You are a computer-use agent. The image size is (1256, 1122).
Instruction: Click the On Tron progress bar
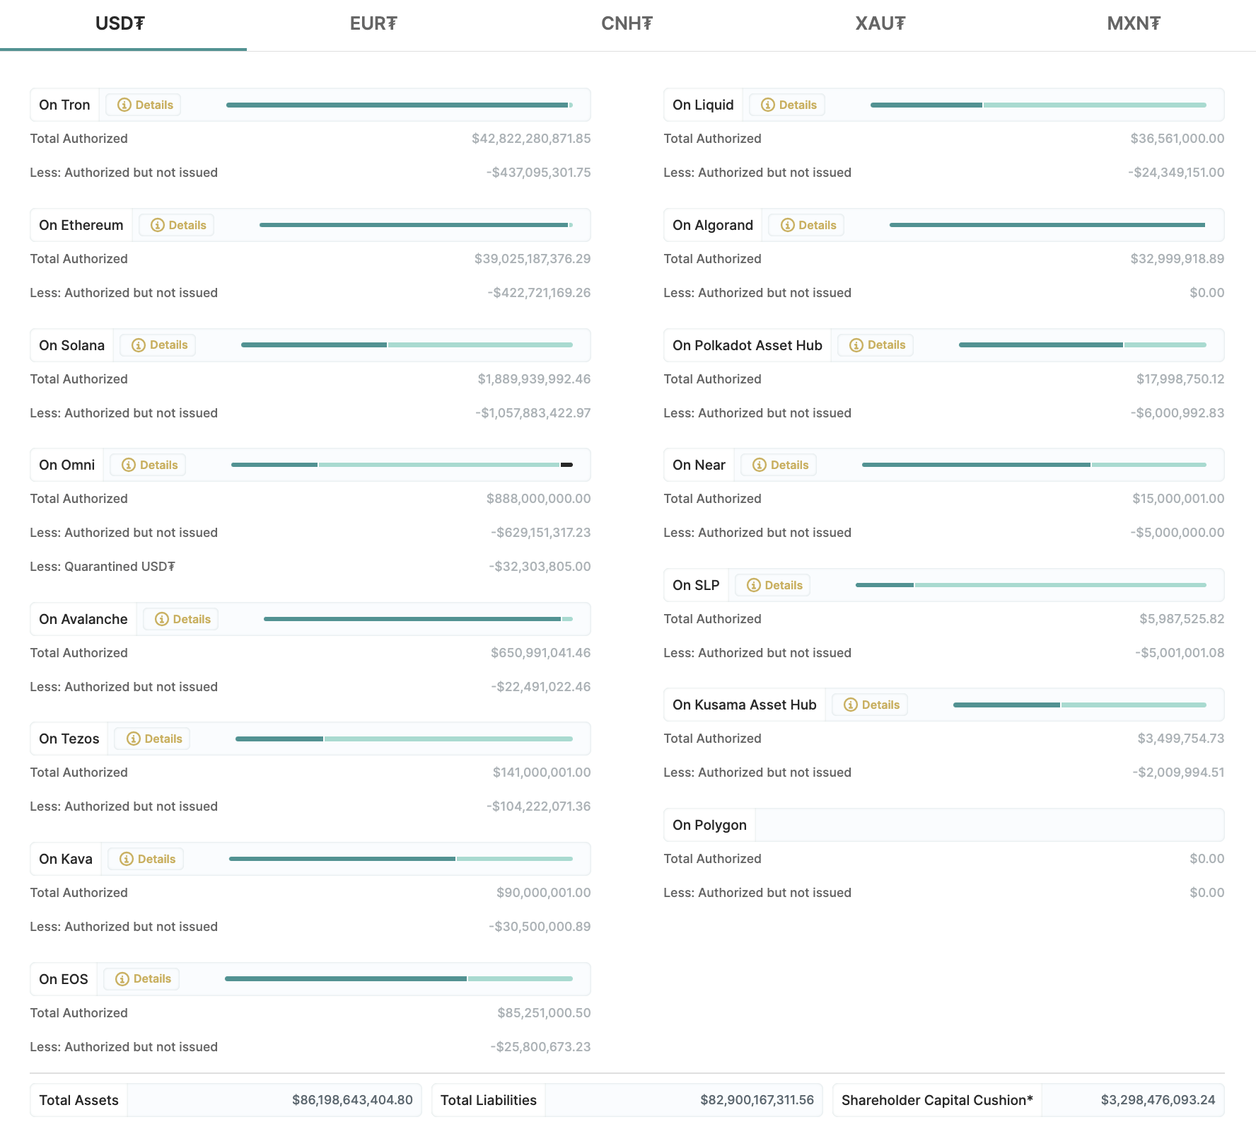tap(400, 105)
